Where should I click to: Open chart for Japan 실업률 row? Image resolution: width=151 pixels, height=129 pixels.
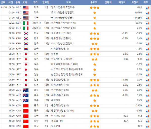(x=147, y=54)
